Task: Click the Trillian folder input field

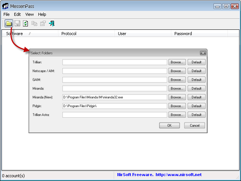Action: click(114, 62)
